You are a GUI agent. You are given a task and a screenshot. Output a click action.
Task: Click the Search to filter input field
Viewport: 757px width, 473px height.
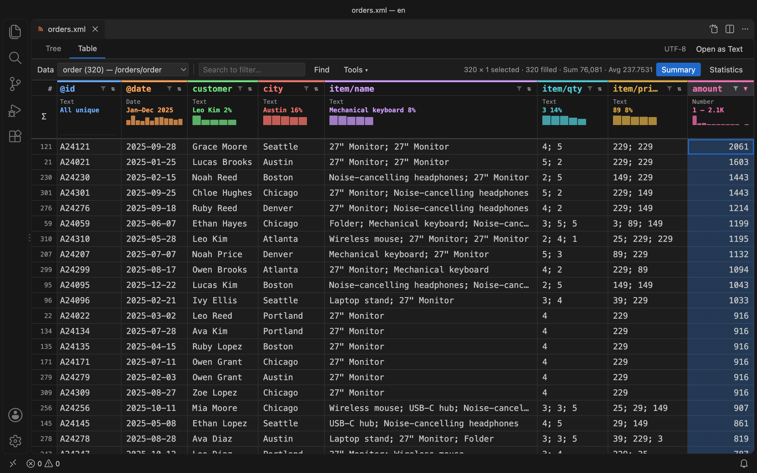[252, 69]
